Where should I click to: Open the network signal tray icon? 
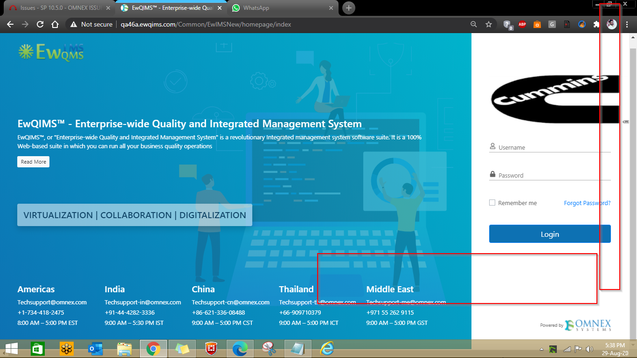tap(567, 349)
